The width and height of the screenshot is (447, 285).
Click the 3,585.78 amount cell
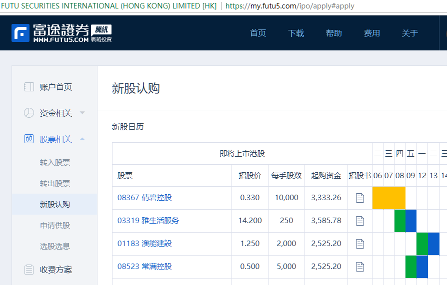[x=326, y=221]
